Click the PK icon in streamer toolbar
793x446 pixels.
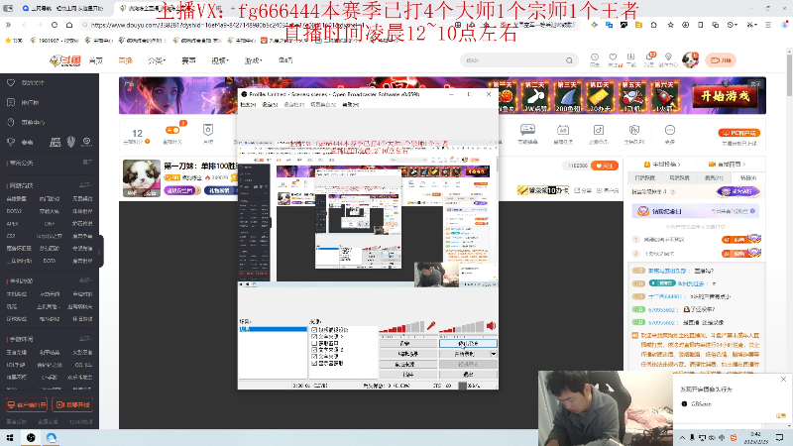coord(634,130)
